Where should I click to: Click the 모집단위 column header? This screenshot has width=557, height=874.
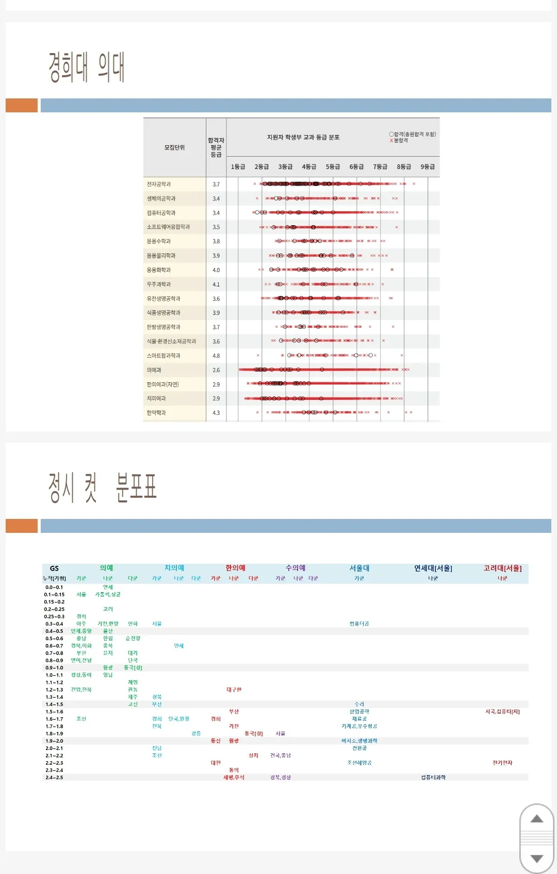pos(174,147)
